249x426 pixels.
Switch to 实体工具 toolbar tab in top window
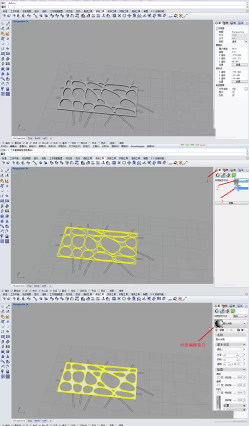(x=111, y=11)
